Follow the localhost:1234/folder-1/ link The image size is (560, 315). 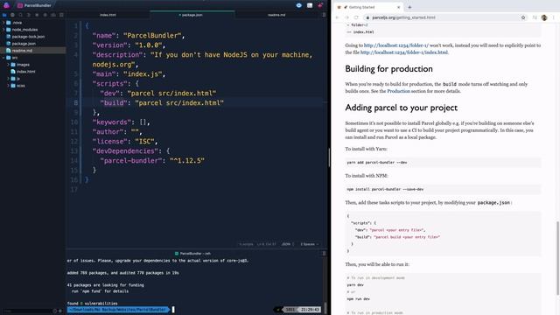click(x=396, y=45)
